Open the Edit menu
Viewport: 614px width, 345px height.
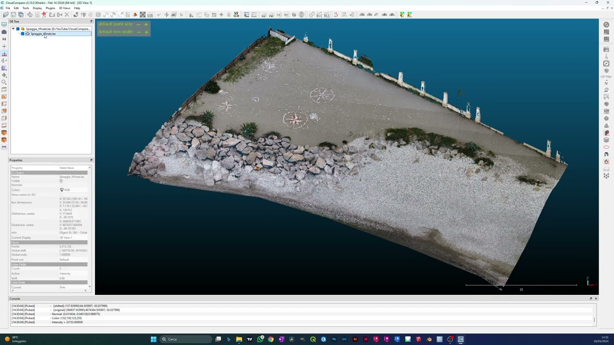click(x=16, y=8)
